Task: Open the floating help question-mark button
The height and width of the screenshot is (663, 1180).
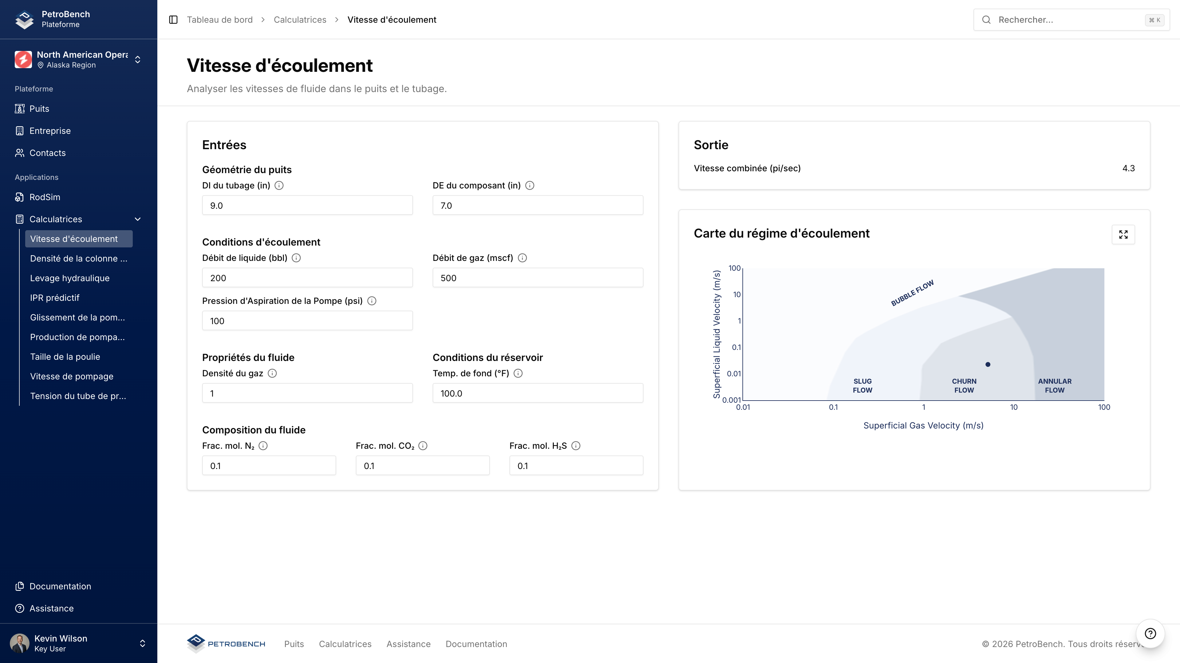Action: [x=1150, y=633]
